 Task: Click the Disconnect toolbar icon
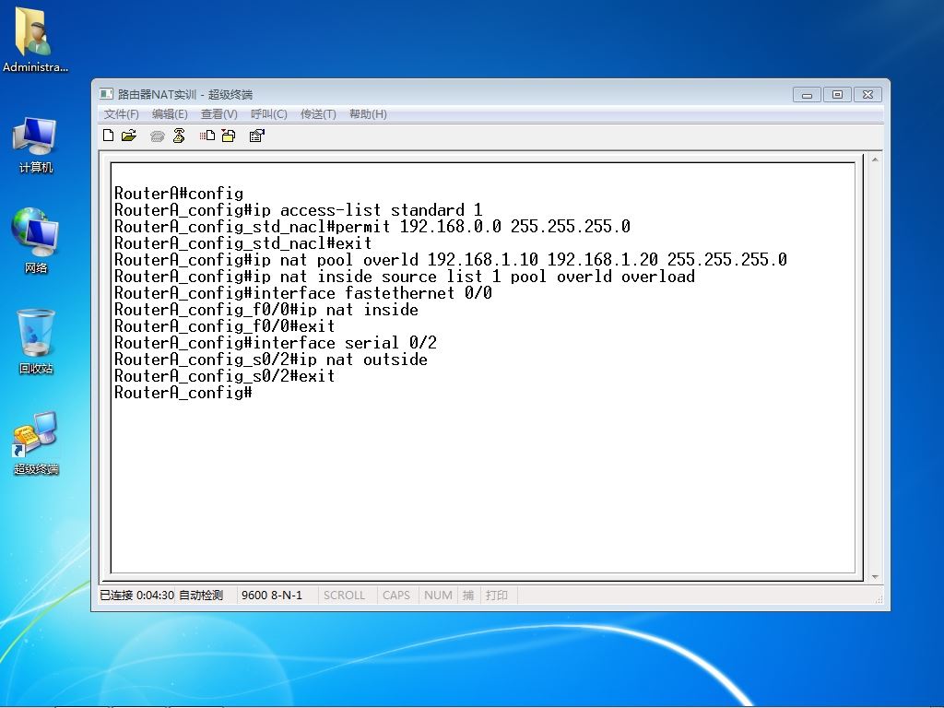coord(179,136)
